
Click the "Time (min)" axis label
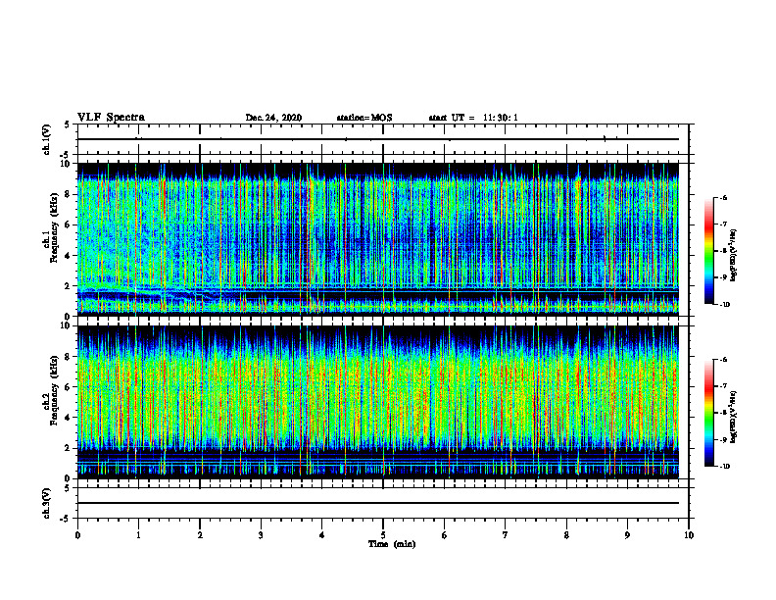pyautogui.click(x=392, y=544)
